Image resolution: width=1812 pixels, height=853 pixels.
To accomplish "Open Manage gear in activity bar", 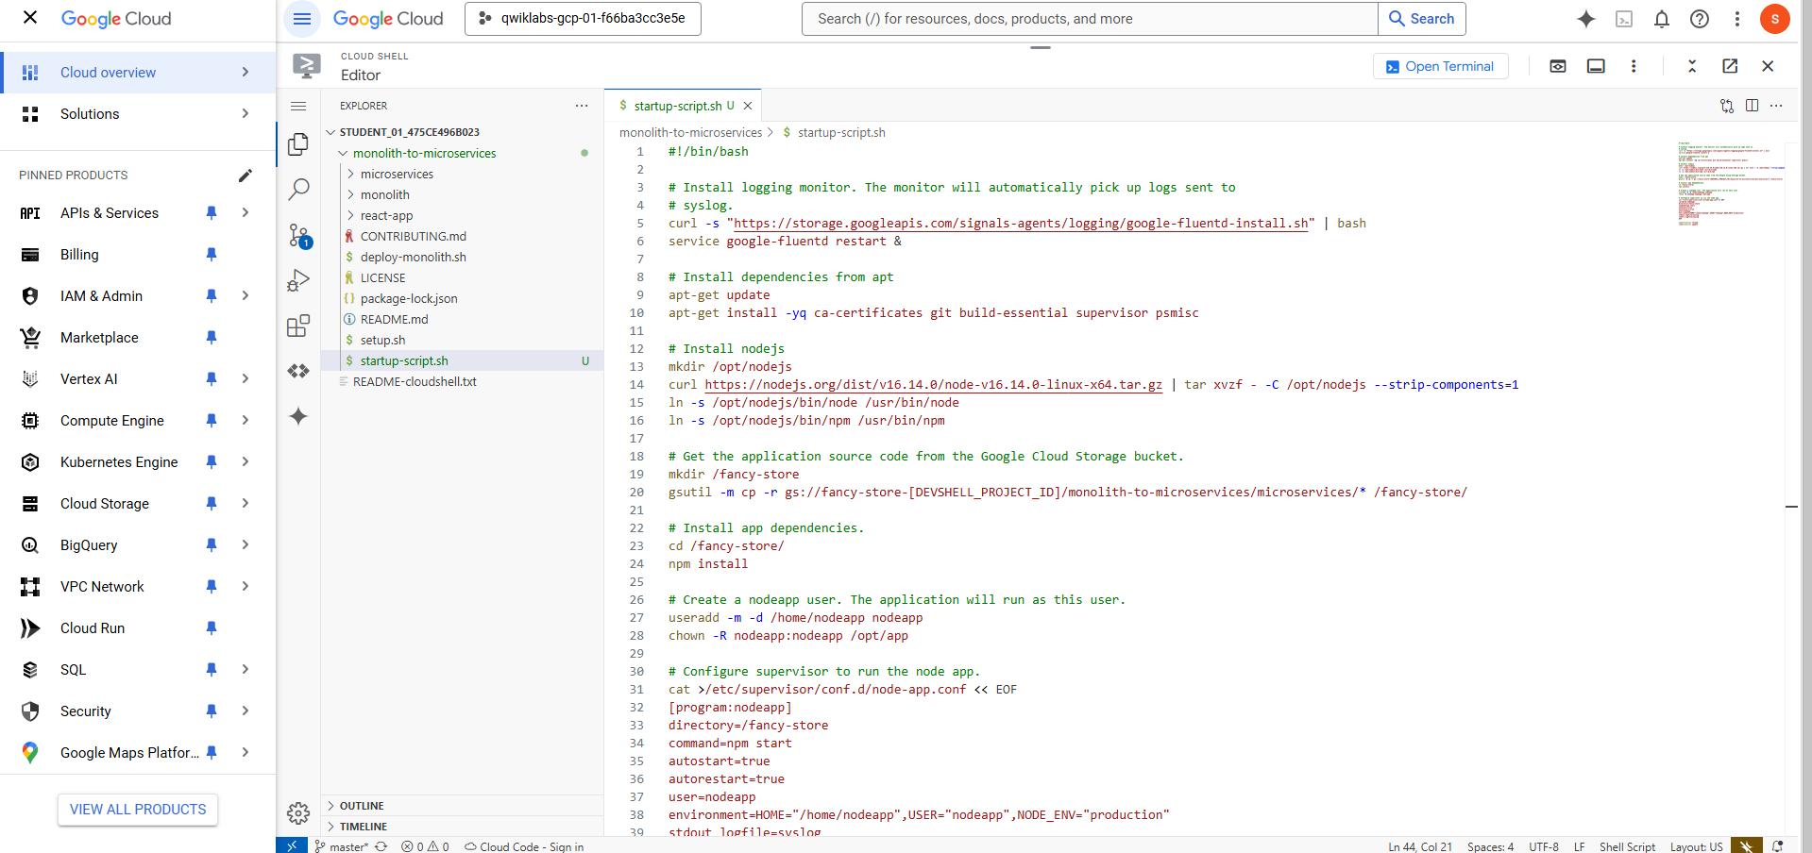I will (298, 813).
